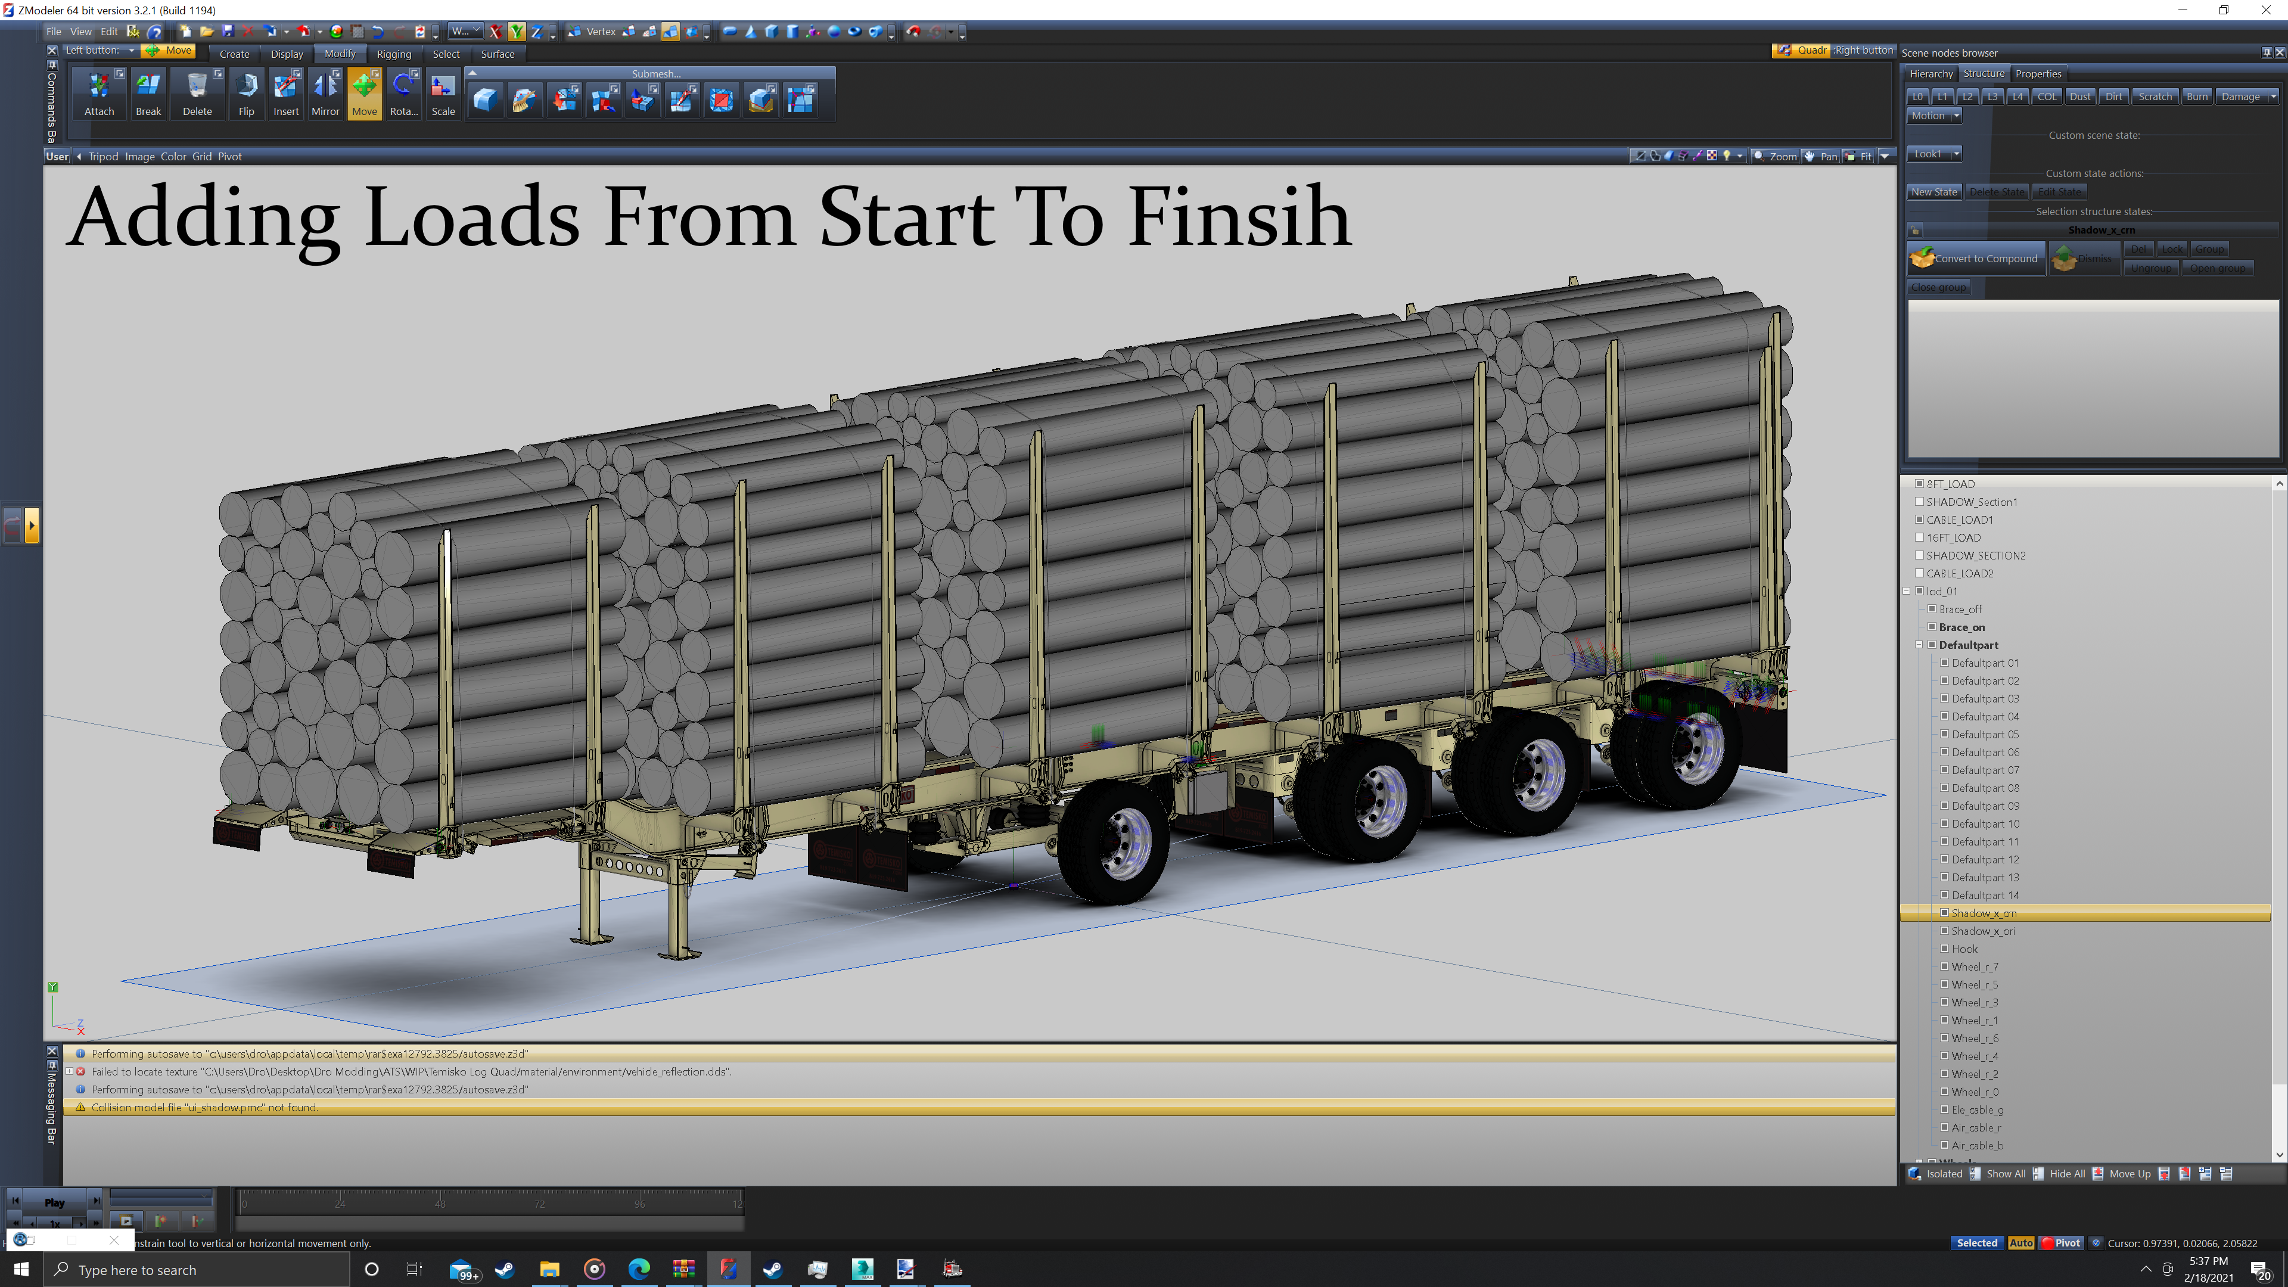Activate the Flip tool
Viewport: 2288px width, 1287px height.
tap(246, 94)
